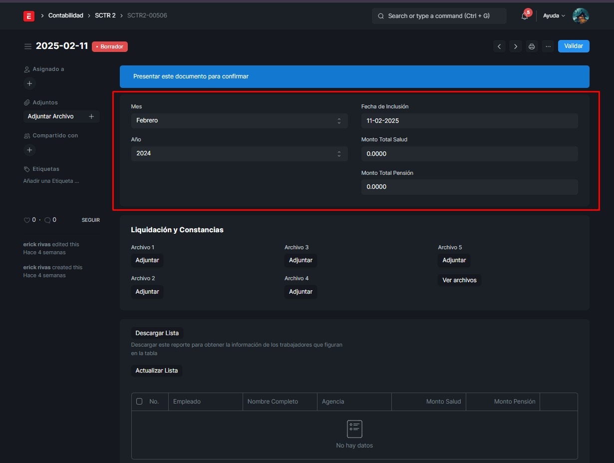The width and height of the screenshot is (614, 463).
Task: Expand the Ayuda help menu
Action: coord(554,16)
